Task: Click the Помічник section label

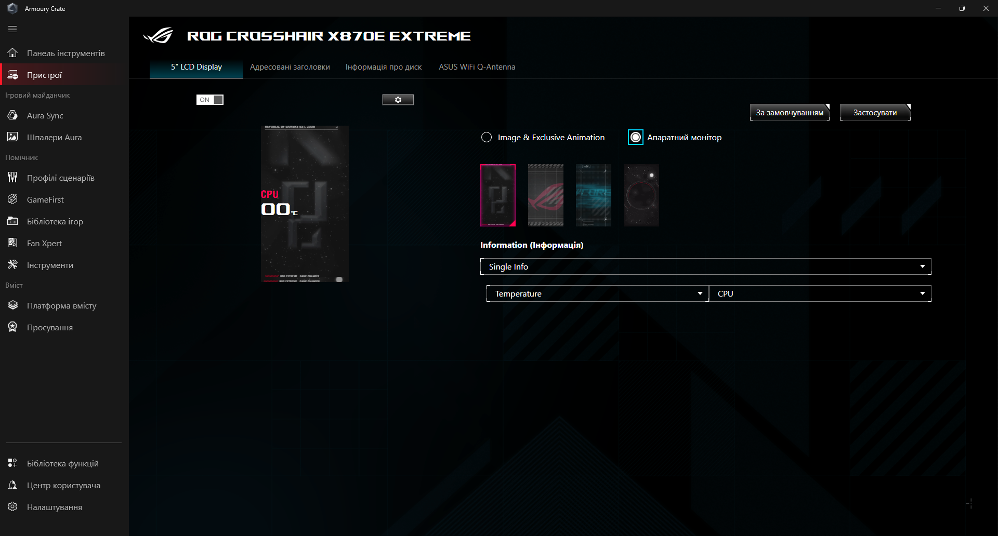Action: click(x=21, y=157)
